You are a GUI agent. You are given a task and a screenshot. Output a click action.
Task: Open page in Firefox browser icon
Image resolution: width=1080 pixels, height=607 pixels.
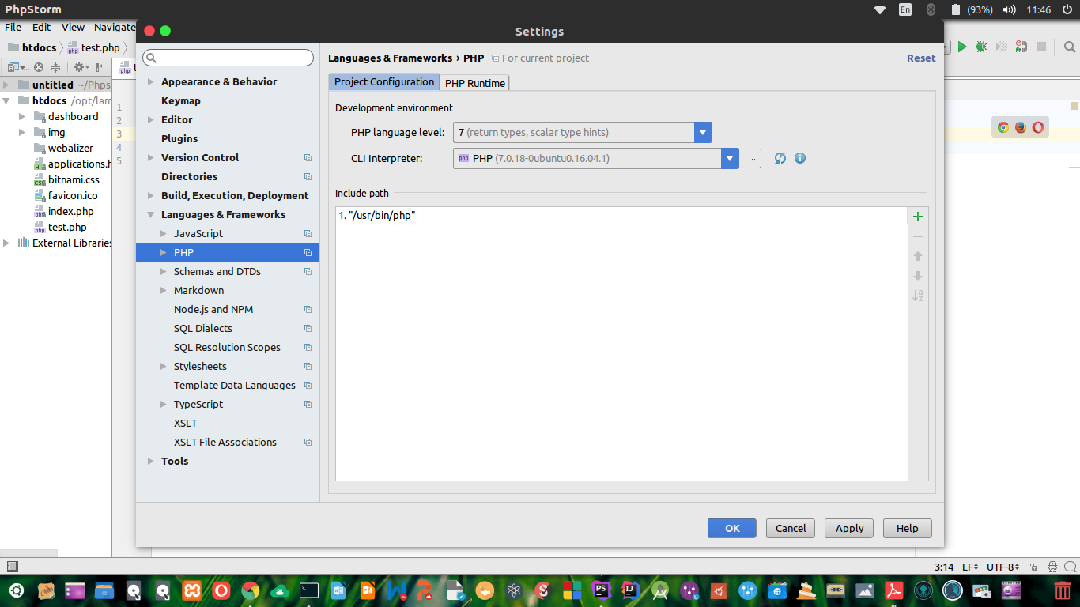pos(1021,127)
